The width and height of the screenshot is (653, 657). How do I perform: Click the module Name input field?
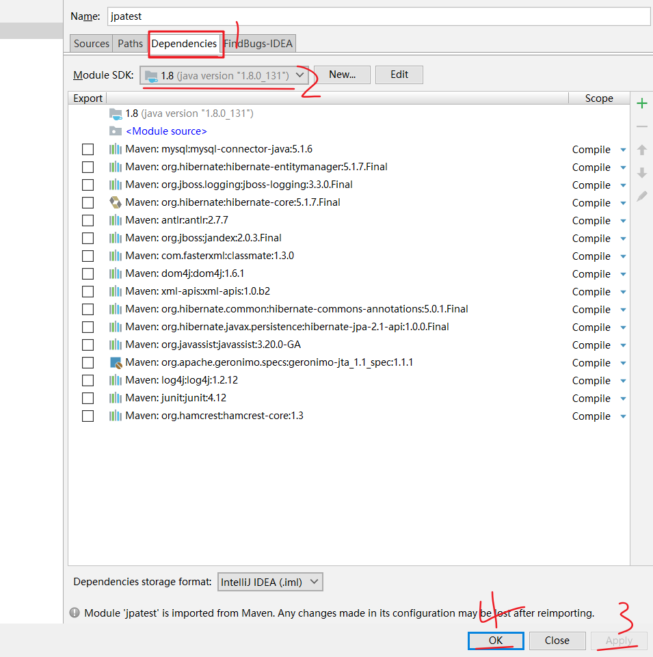pos(379,16)
